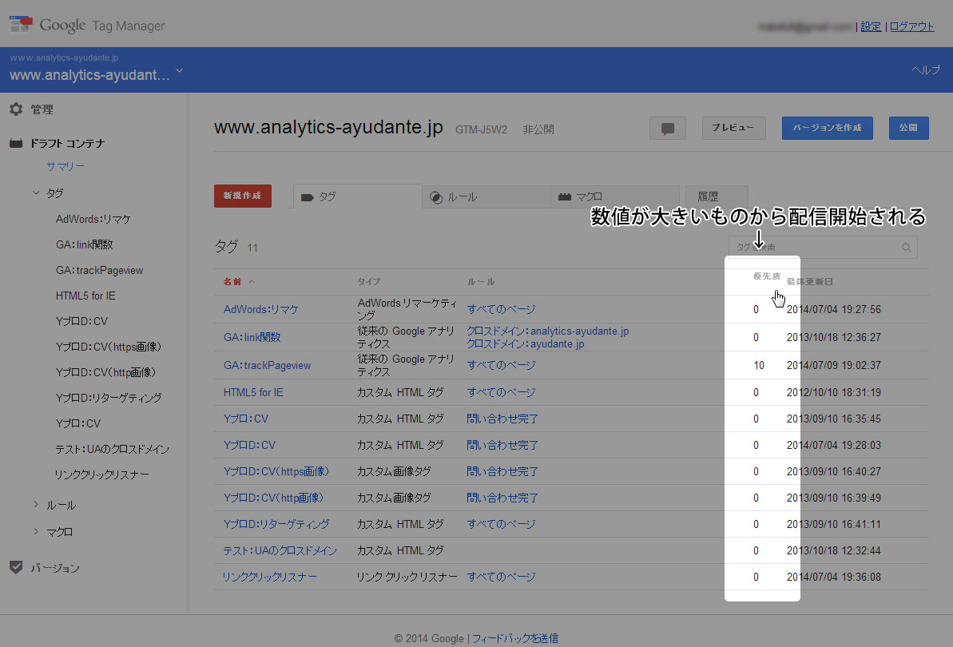This screenshot has height=647, width=953.
Task: Click the 新規作成 button
Action: 243,196
